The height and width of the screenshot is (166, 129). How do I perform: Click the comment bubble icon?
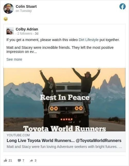pos(19,161)
